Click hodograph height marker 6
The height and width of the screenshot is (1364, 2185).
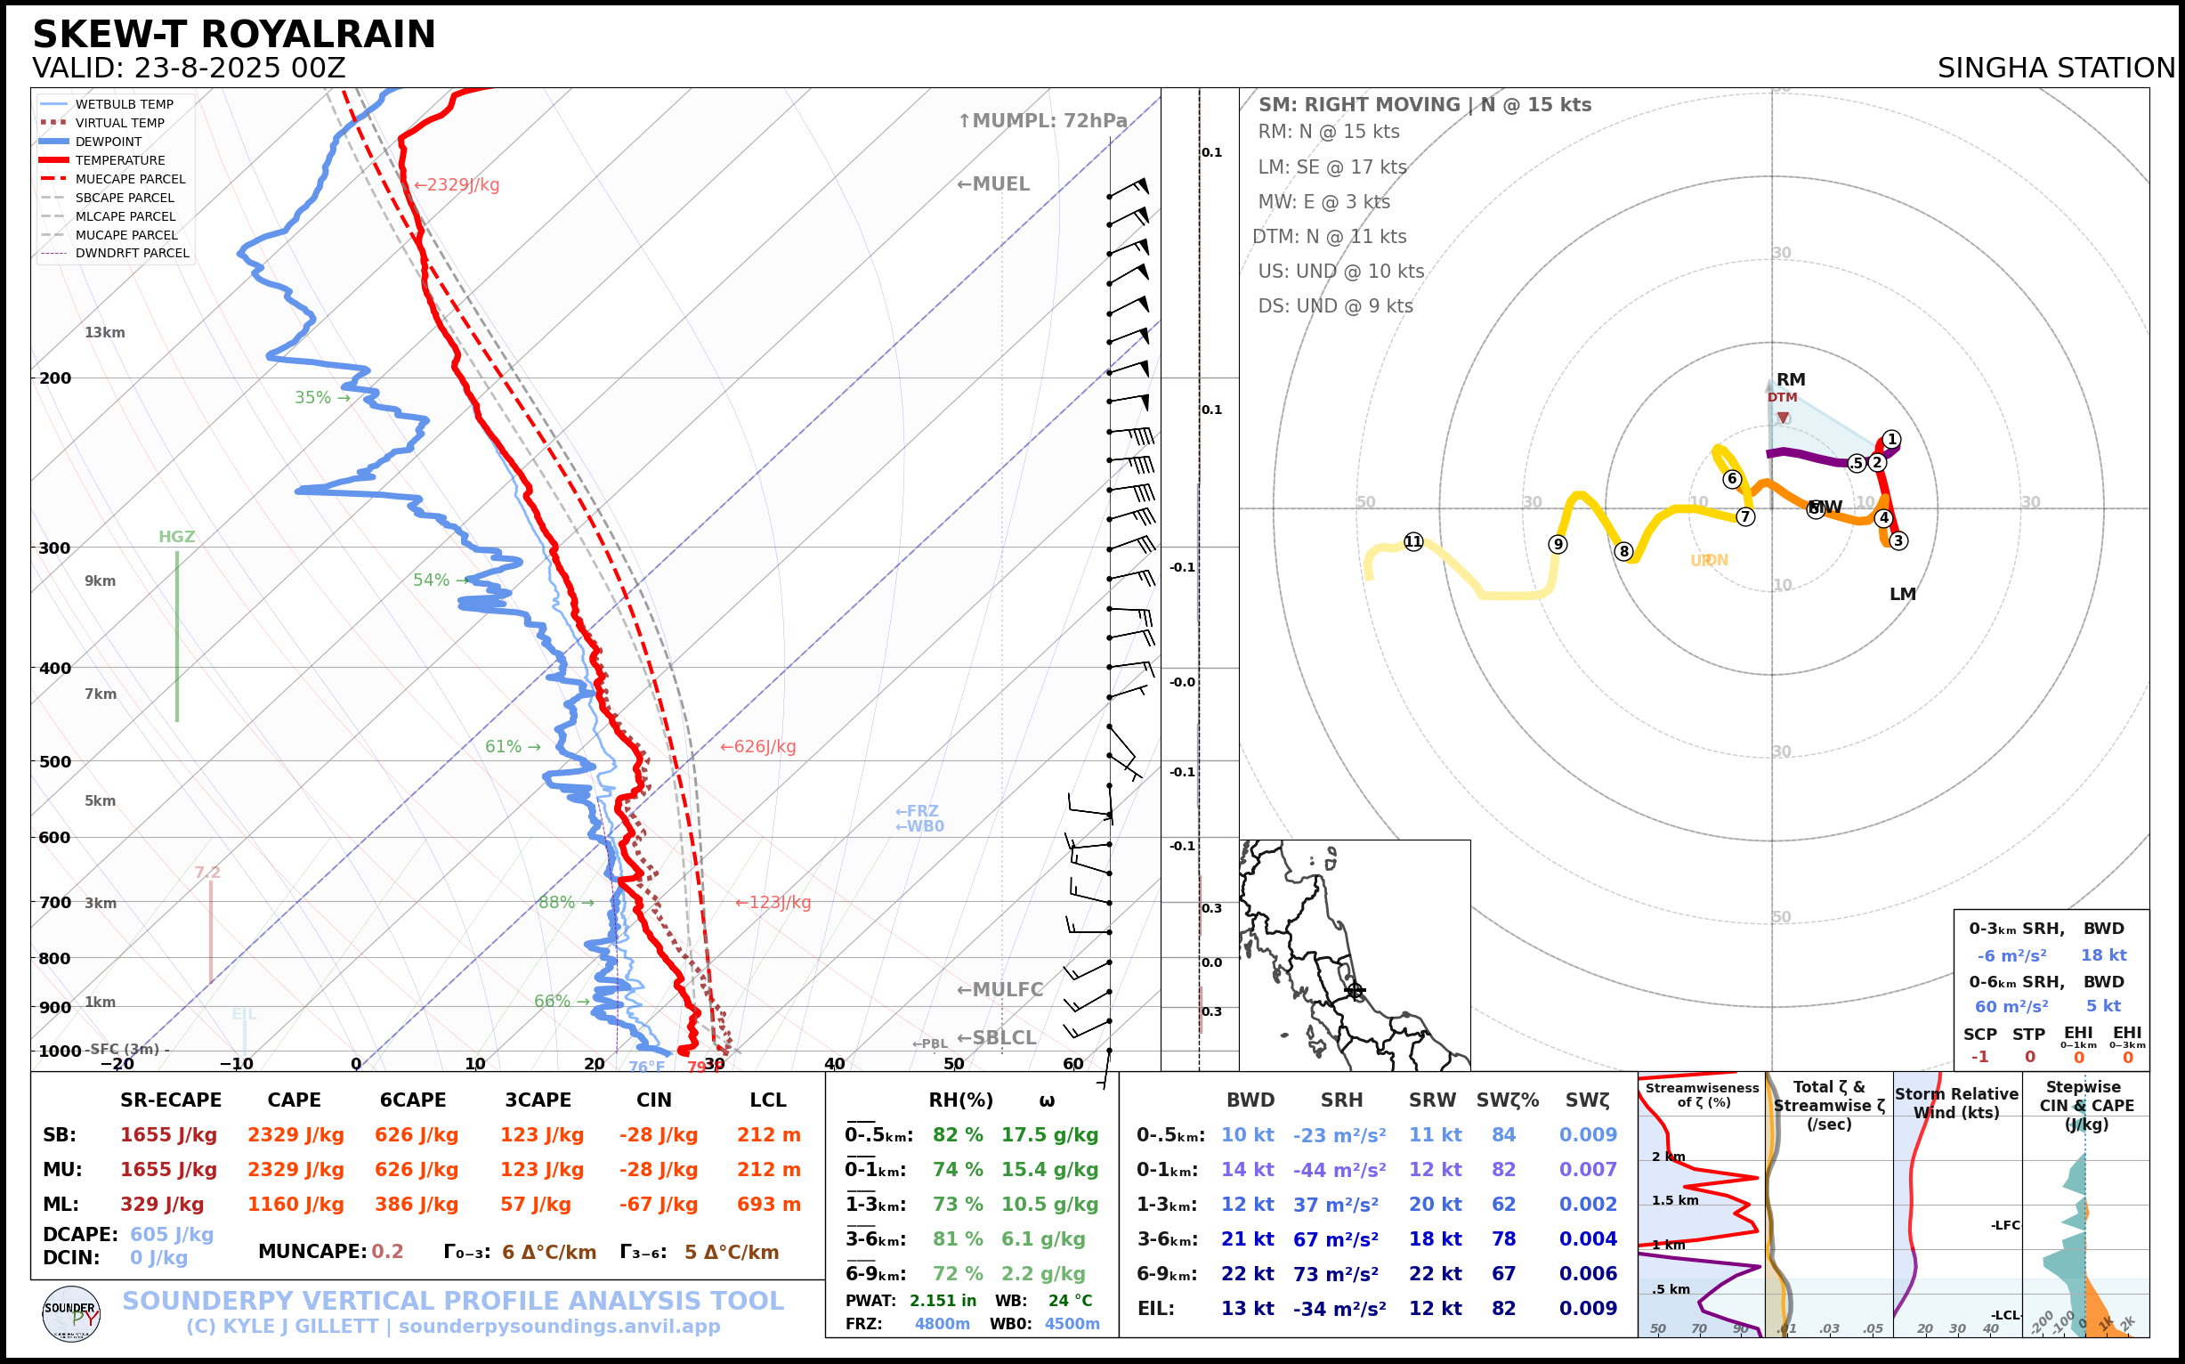click(x=1731, y=479)
